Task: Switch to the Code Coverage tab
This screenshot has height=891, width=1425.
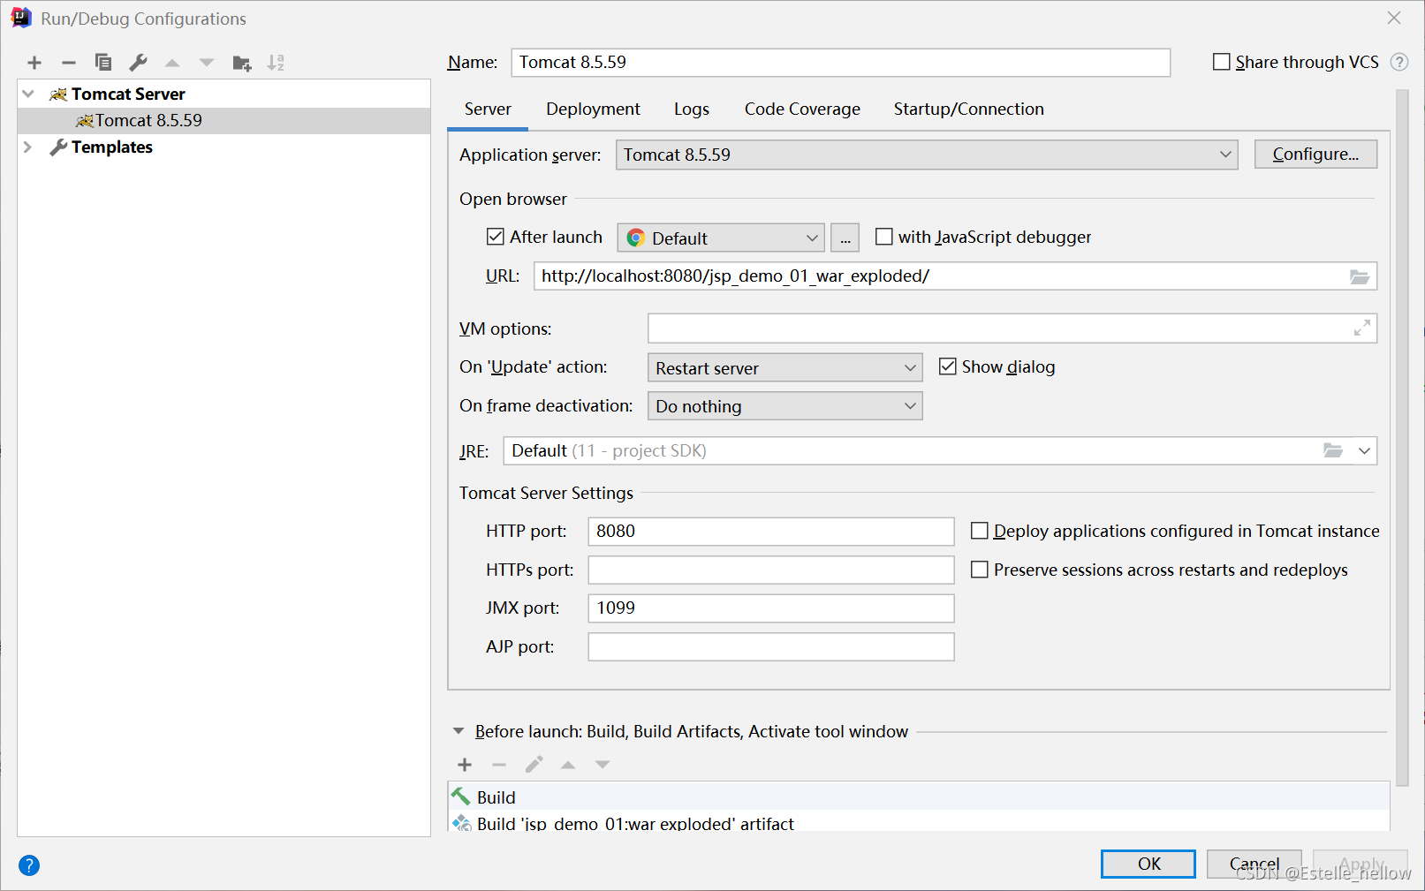Action: click(802, 109)
